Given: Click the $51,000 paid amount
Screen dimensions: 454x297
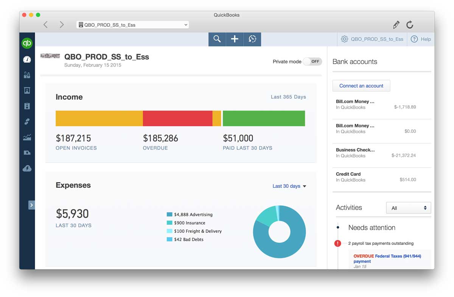Looking at the screenshot, I should [x=238, y=138].
